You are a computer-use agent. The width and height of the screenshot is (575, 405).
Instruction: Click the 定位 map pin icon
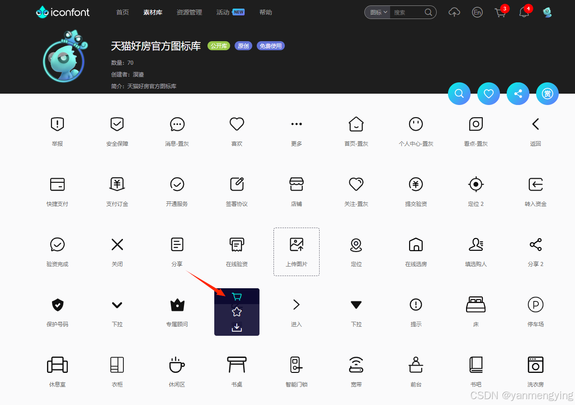coord(356,244)
